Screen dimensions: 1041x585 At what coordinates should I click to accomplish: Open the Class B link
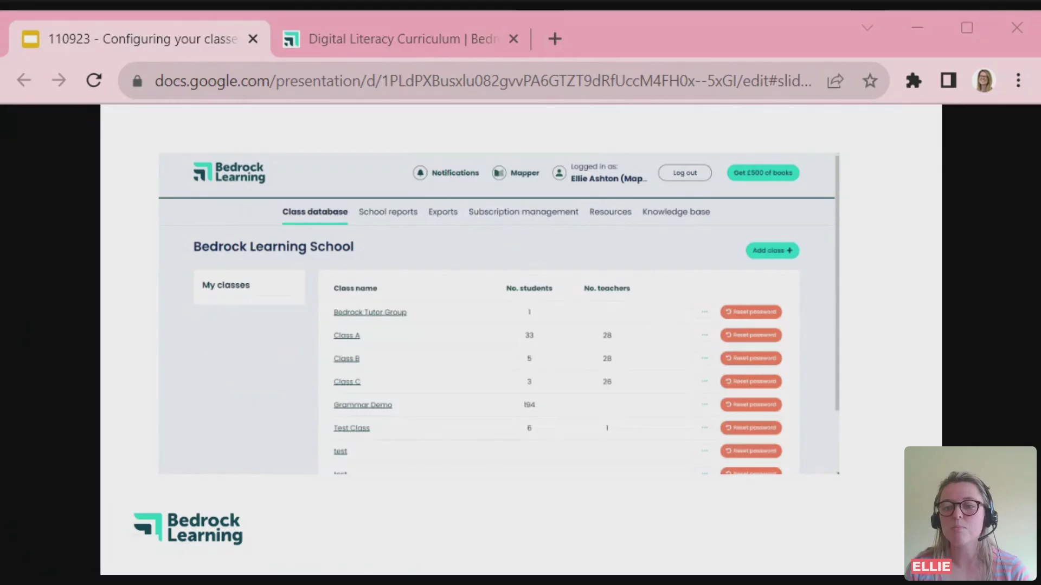(x=346, y=359)
